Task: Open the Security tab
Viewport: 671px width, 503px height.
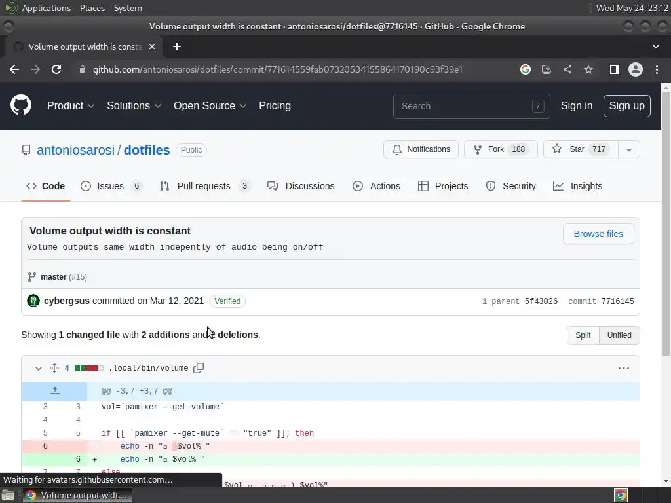Action: point(511,186)
